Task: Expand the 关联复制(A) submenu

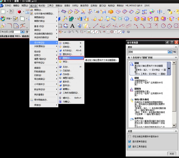Action: (44, 46)
